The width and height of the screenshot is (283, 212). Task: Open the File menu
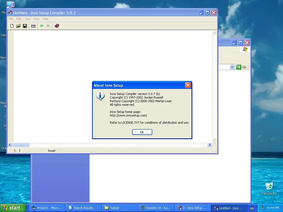11,19
